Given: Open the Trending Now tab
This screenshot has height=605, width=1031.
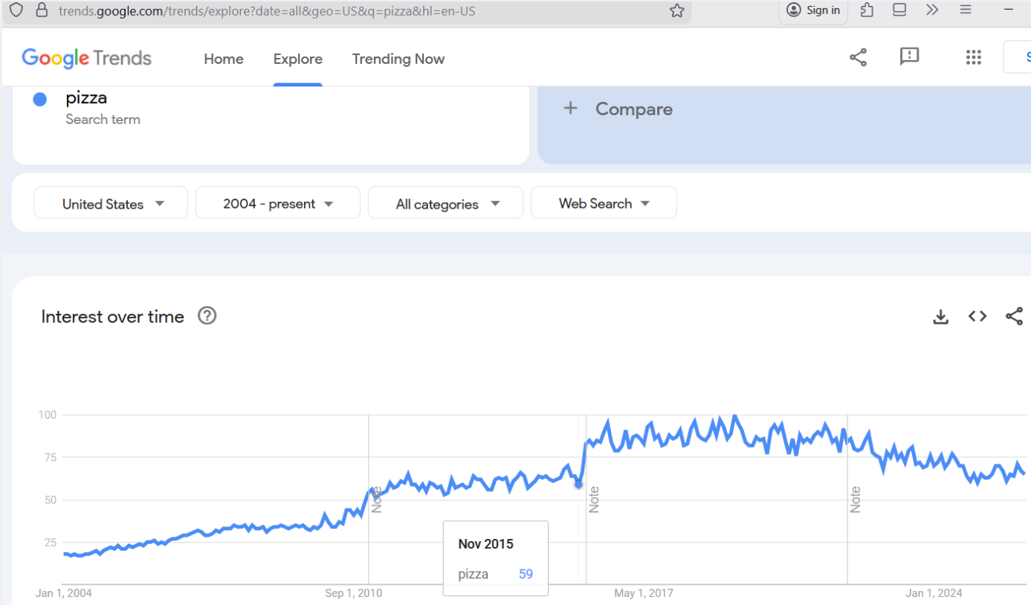Looking at the screenshot, I should [398, 59].
